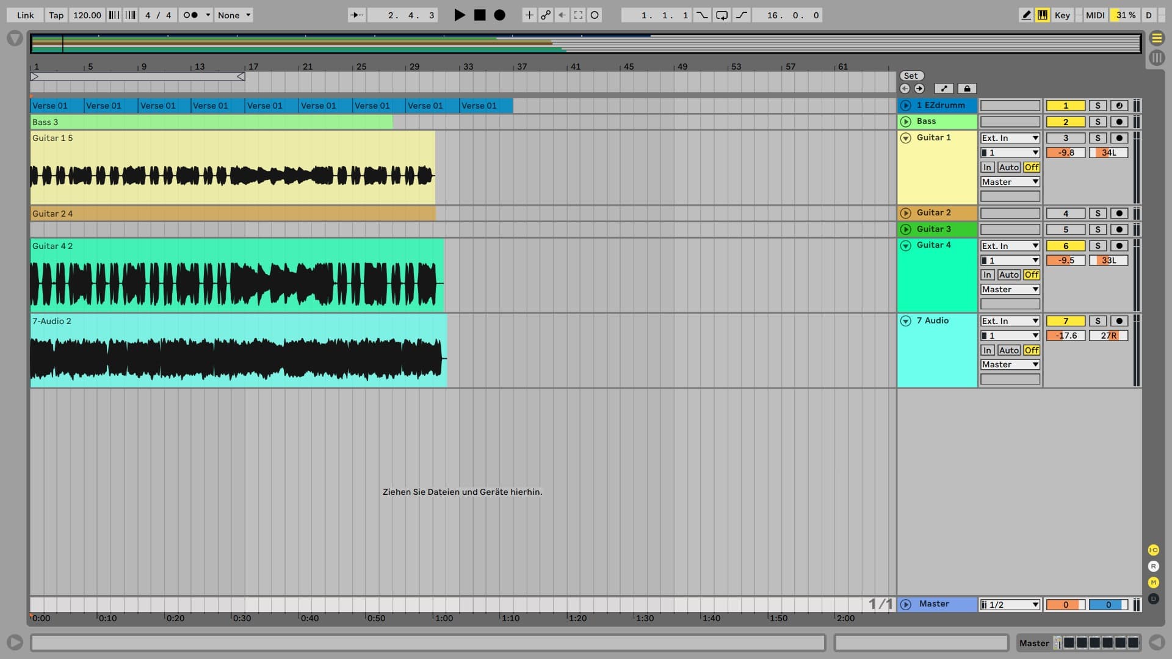Nudge tempo down with phase nudge icon
The width and height of the screenshot is (1172, 659).
[114, 15]
